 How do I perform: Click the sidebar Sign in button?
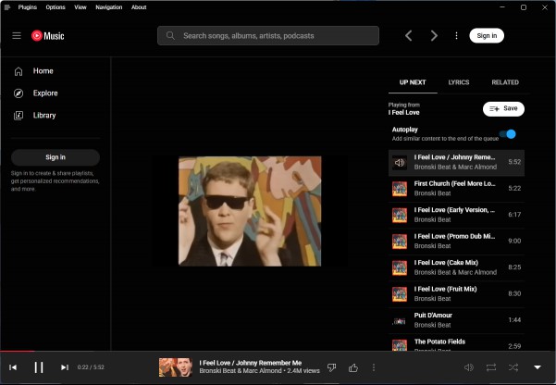click(x=56, y=157)
